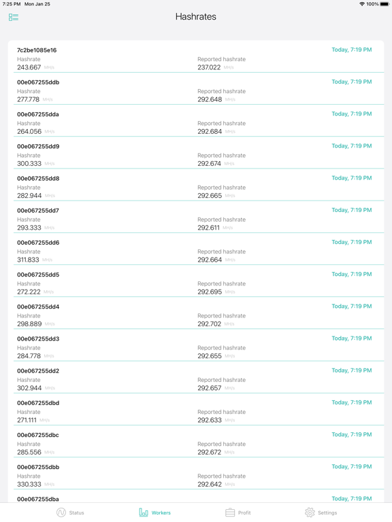Tap the Profit briefcase icon
Screen dimensions: 392x522
click(x=230, y=512)
